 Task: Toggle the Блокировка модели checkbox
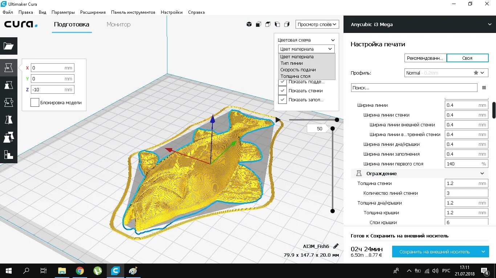click(x=35, y=102)
